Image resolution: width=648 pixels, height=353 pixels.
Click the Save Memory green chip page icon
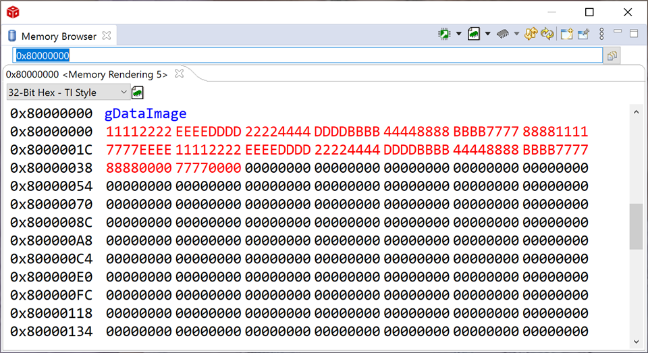coord(474,34)
